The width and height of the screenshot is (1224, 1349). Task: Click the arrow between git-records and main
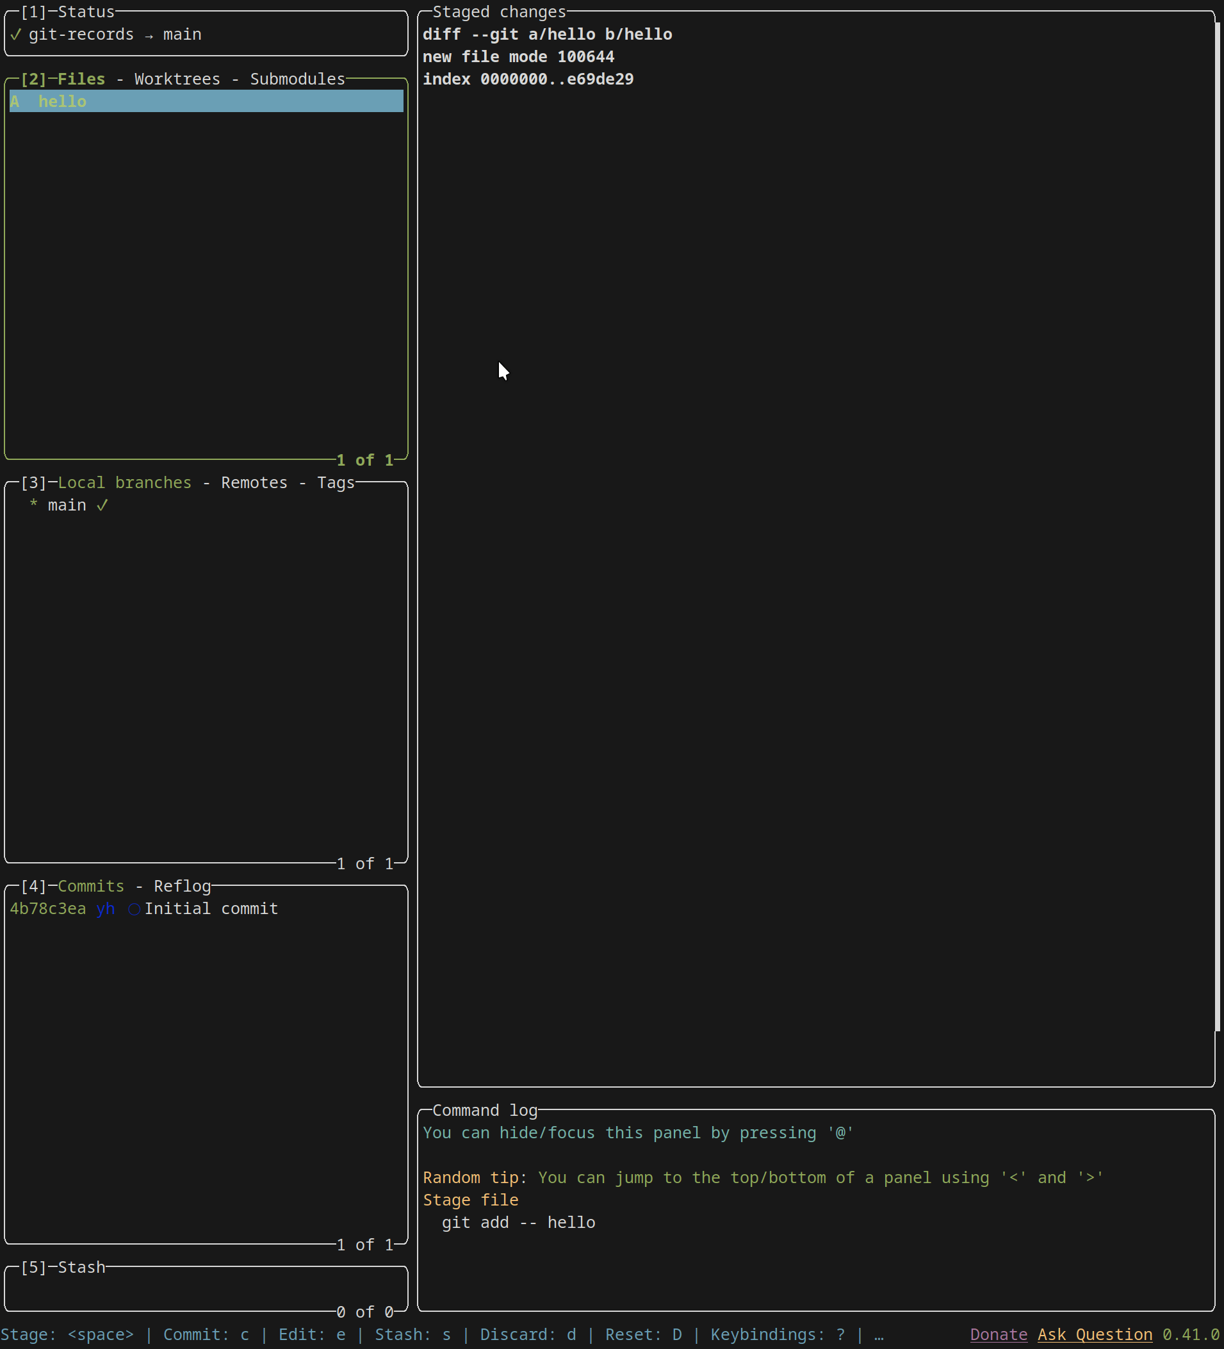[x=149, y=35]
